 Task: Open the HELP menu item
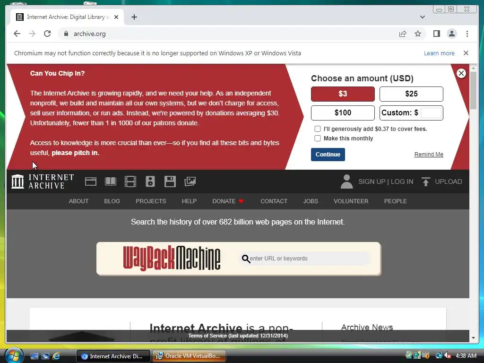point(189,201)
